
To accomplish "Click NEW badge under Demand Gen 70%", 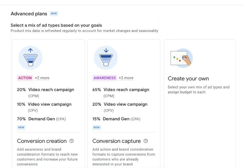I will coord(21,127).
